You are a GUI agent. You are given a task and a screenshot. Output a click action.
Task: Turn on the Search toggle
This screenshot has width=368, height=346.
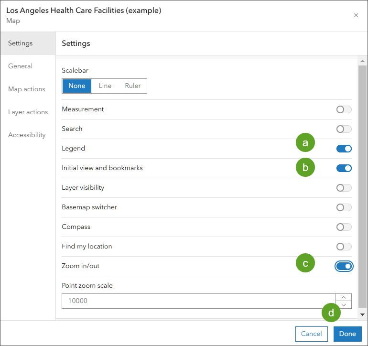[x=344, y=129]
